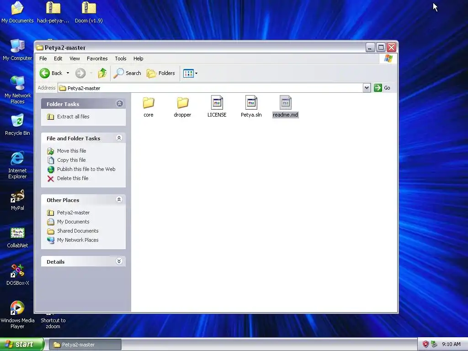
Task: Select My Computer desktop icon
Action: (17, 50)
